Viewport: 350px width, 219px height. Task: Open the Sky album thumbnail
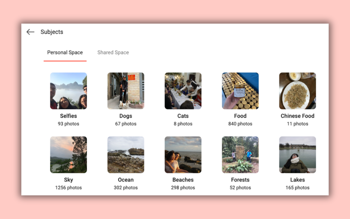click(x=68, y=154)
